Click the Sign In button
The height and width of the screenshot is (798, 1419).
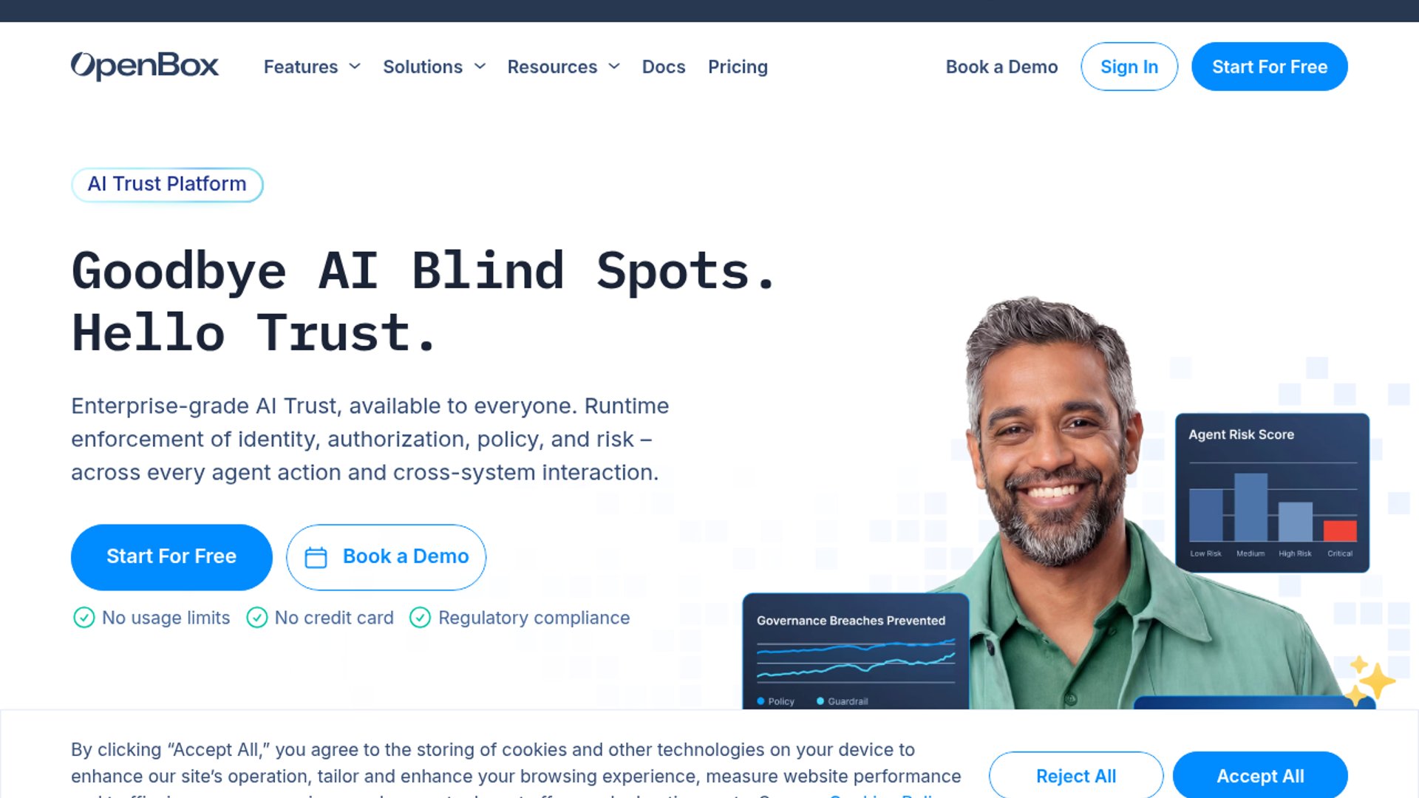(1129, 66)
